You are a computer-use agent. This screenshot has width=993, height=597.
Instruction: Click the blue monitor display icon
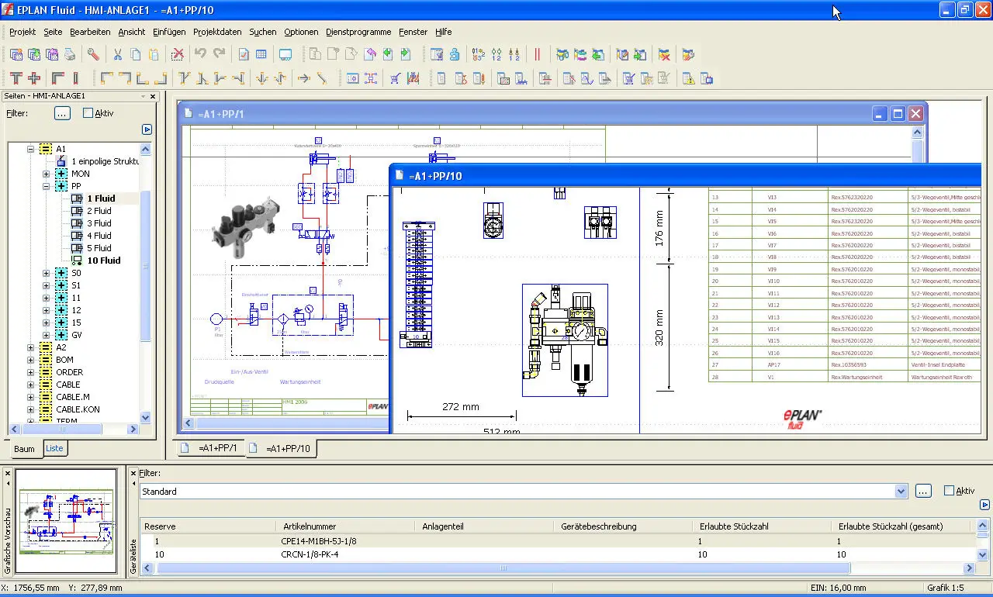click(x=285, y=54)
